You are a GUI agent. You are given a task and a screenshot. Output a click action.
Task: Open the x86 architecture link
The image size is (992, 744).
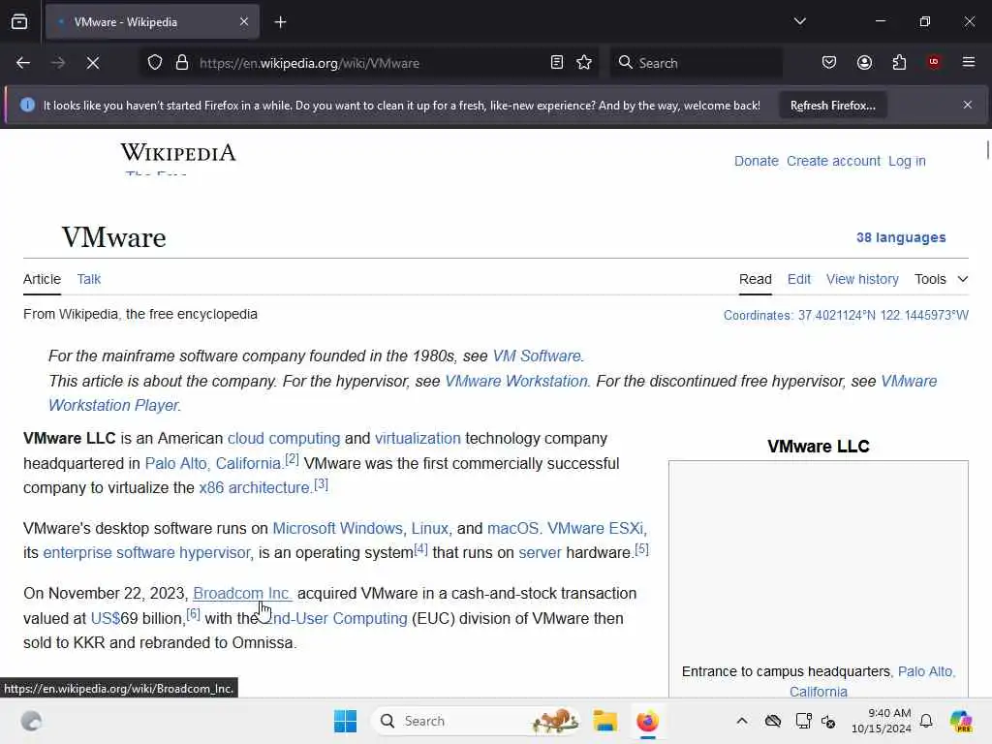coord(255,488)
